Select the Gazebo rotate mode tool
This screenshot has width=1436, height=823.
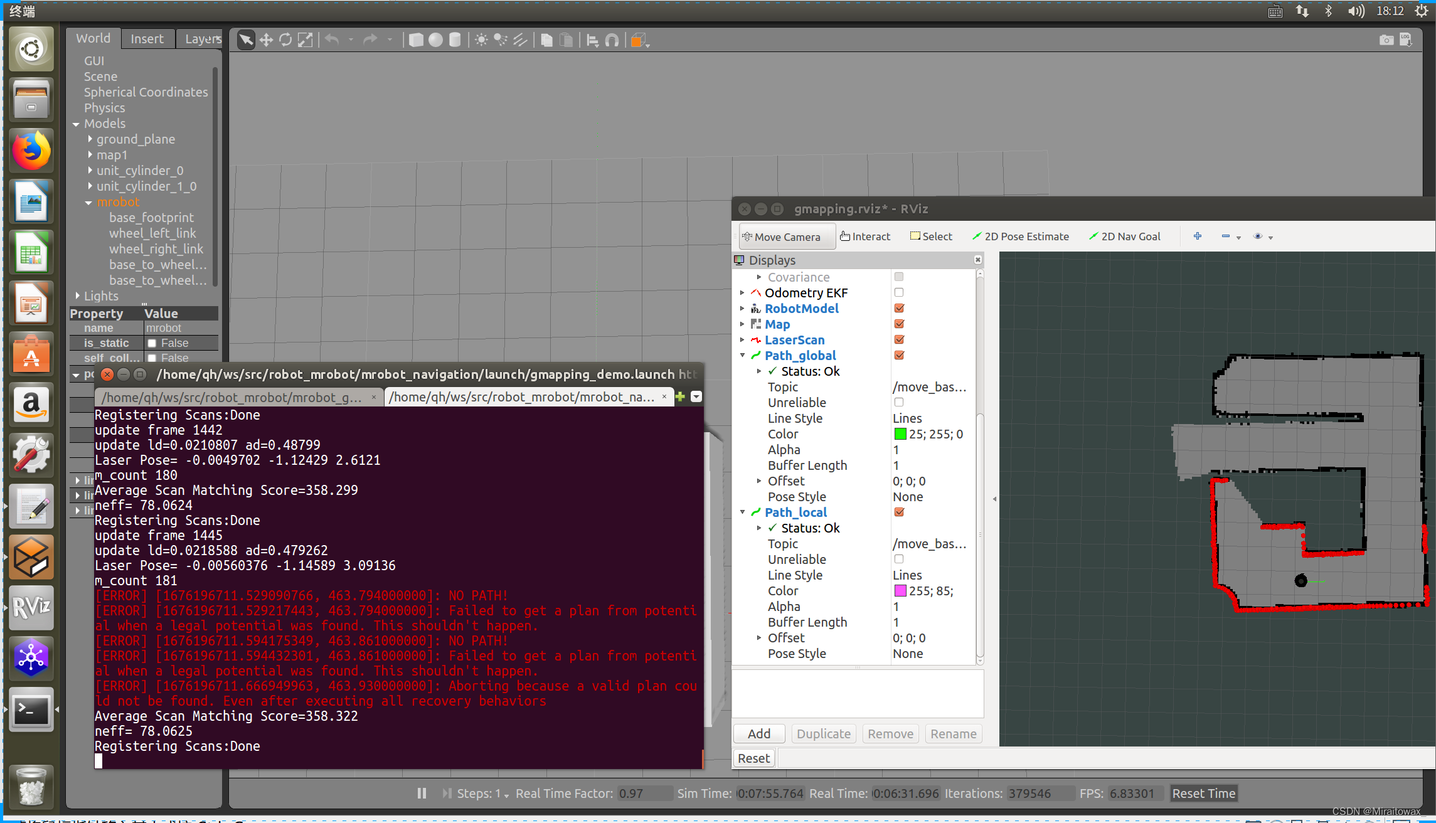[x=285, y=40]
